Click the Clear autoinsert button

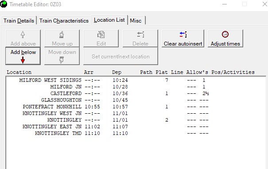[x=183, y=38]
